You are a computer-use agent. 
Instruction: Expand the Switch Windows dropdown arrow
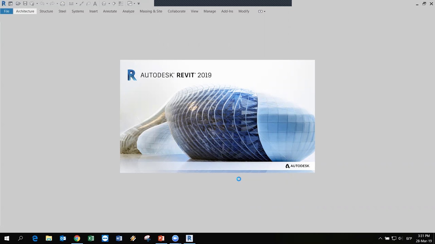point(135,3)
